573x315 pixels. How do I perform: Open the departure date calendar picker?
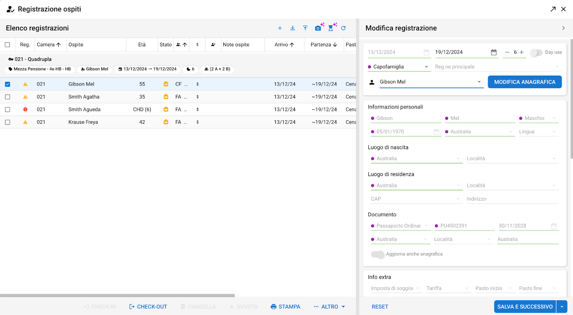pos(493,52)
